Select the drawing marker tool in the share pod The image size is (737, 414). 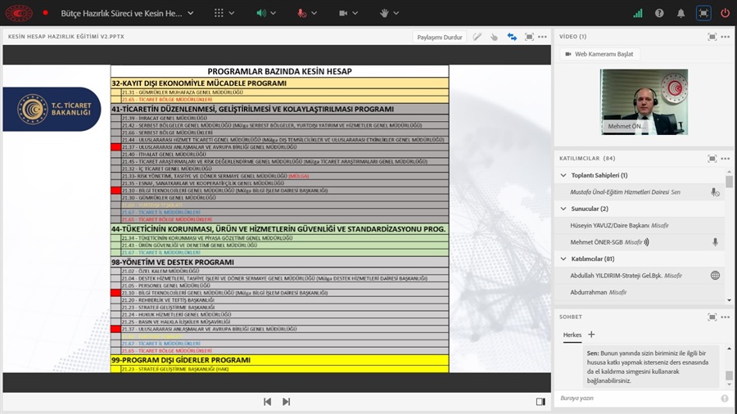[477, 37]
